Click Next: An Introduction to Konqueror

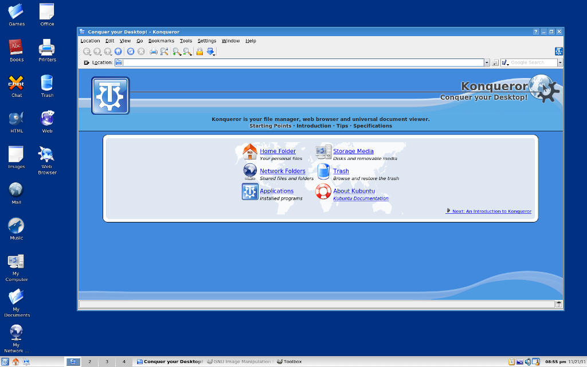pos(491,212)
